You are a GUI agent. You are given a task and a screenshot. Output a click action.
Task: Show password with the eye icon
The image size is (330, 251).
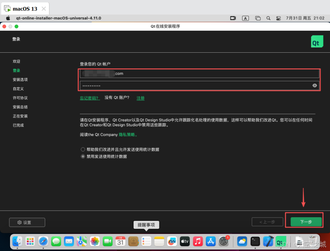315,85
